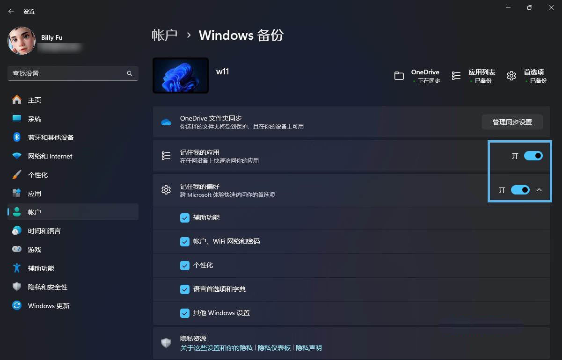Open 个性化 in the sidebar

37,175
